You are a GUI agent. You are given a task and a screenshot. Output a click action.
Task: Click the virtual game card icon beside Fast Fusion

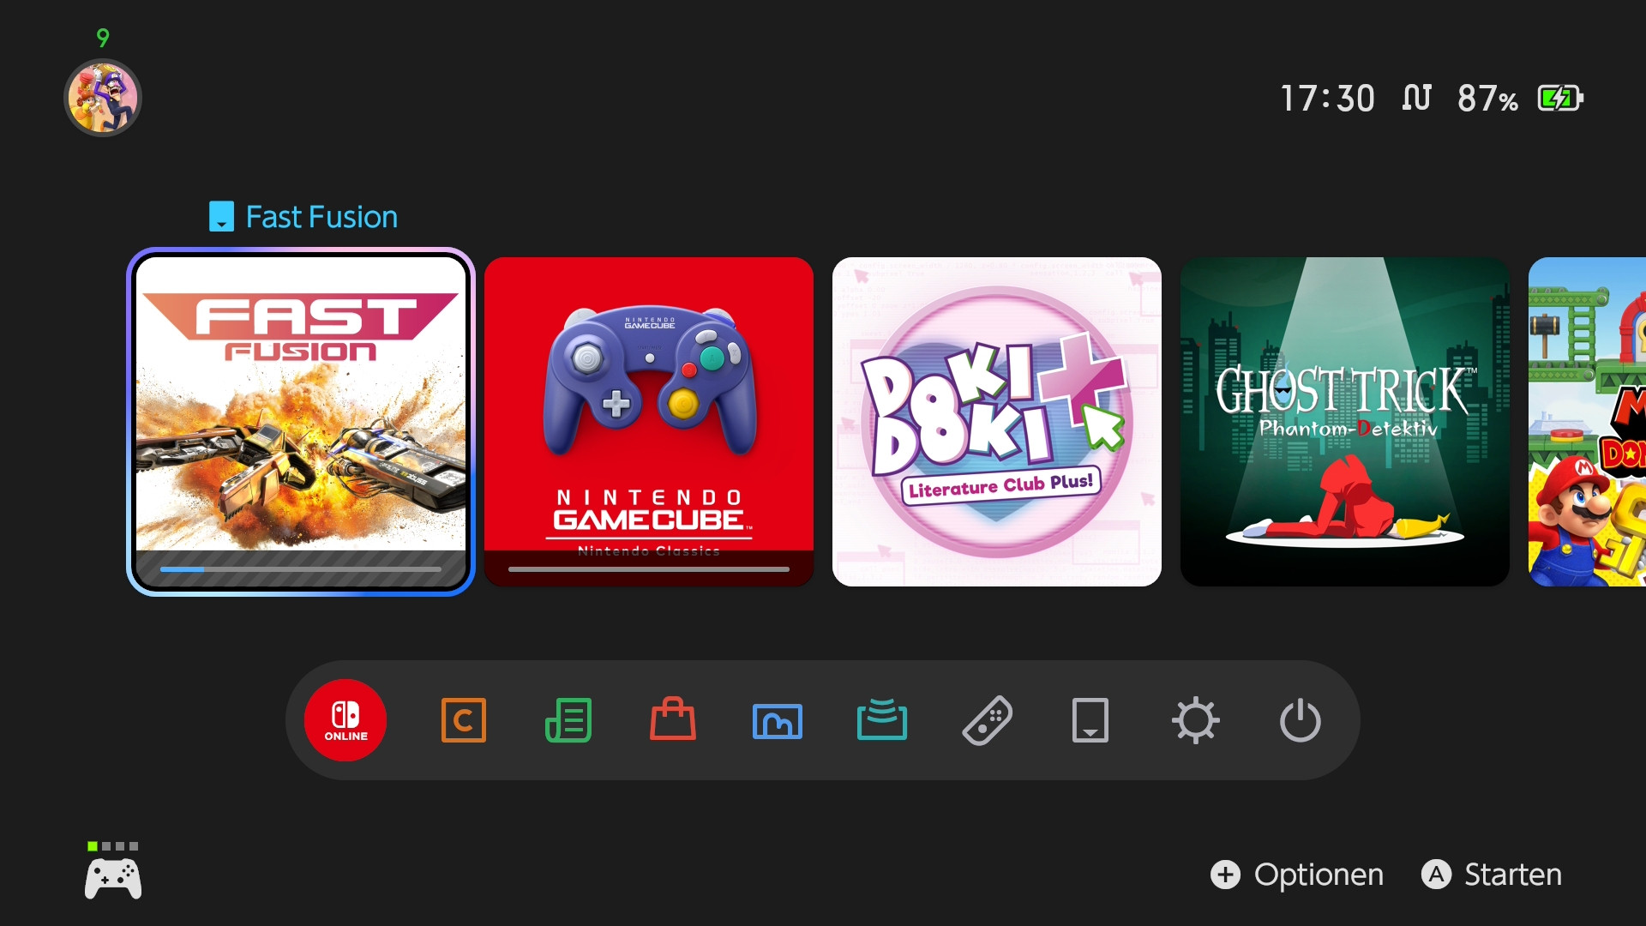(x=221, y=216)
